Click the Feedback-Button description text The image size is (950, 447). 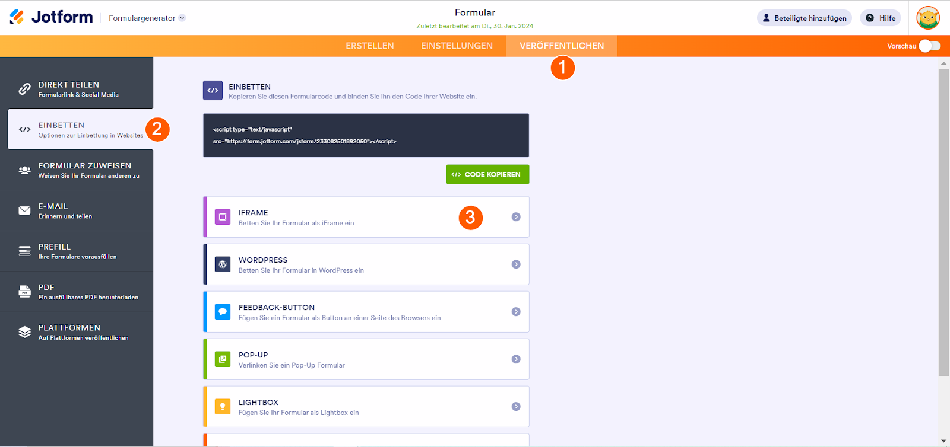pyautogui.click(x=340, y=318)
